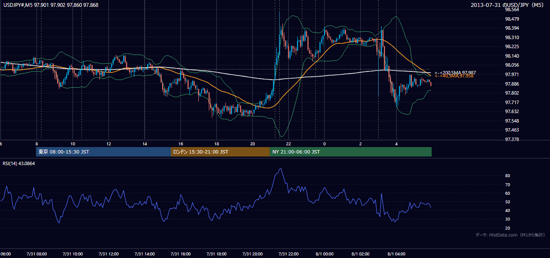
Task: Click hour marker 0 below price chart
Action: coord(324,144)
